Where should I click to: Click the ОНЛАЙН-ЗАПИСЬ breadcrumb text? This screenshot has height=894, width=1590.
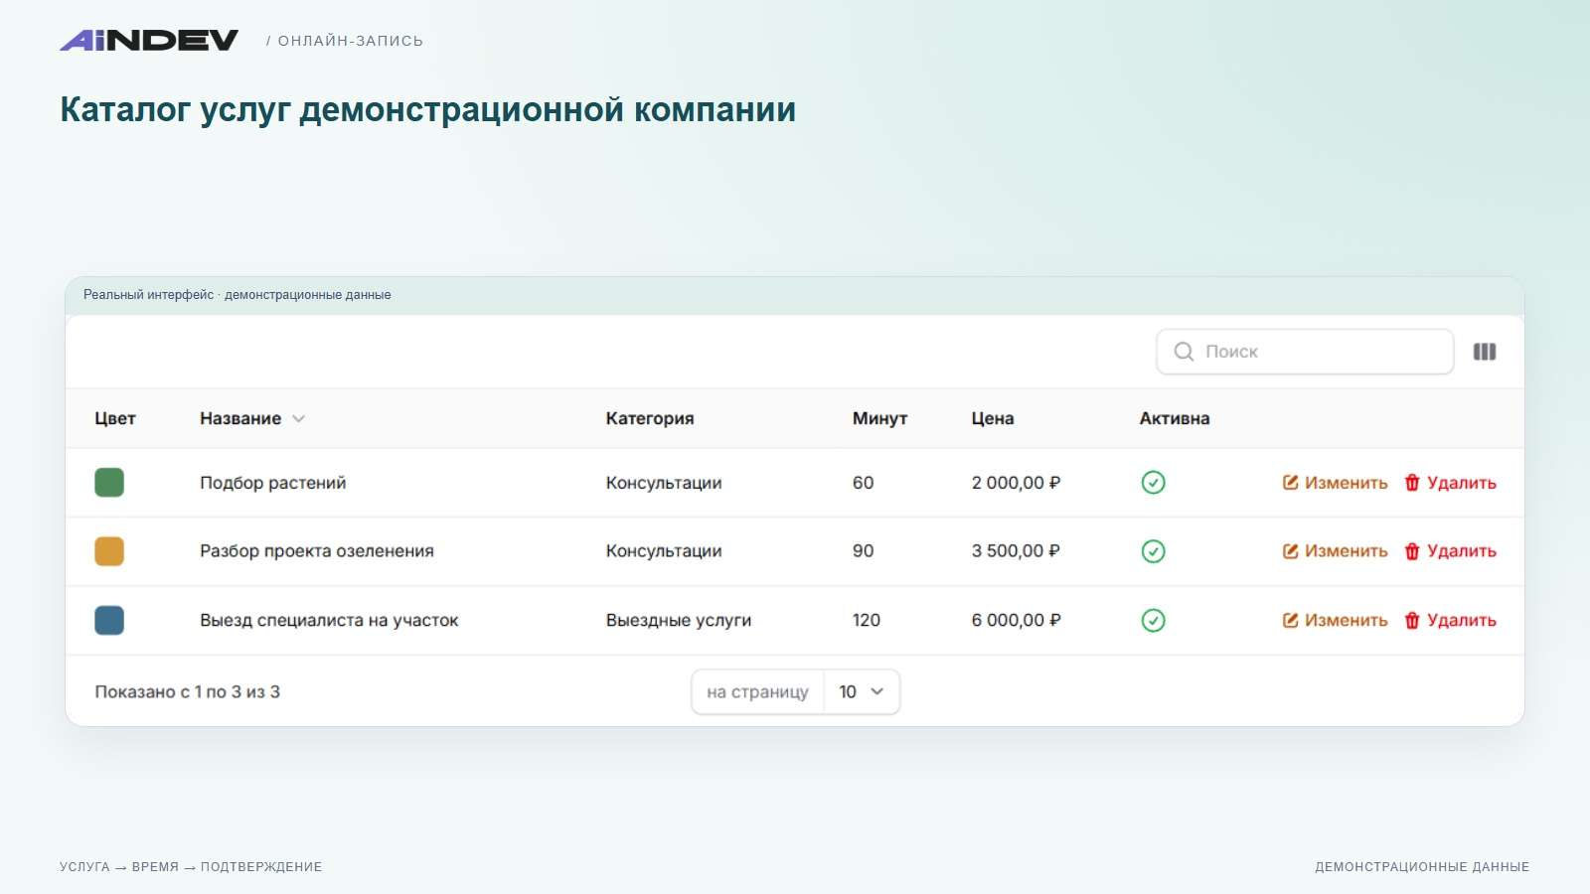click(x=351, y=41)
